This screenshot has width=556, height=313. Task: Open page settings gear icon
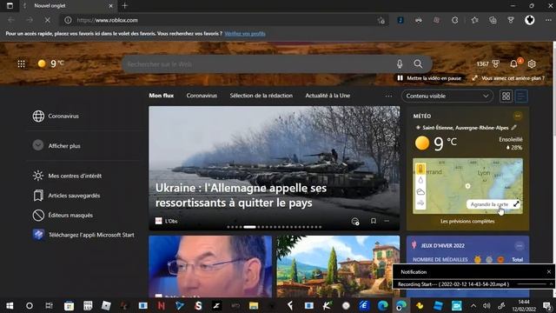click(532, 63)
